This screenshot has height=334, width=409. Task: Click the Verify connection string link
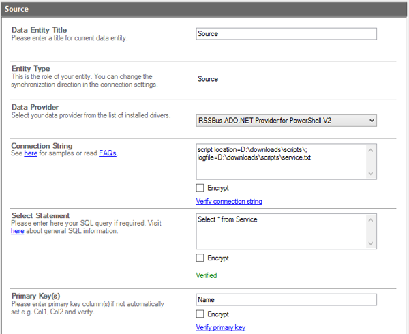pos(228,202)
